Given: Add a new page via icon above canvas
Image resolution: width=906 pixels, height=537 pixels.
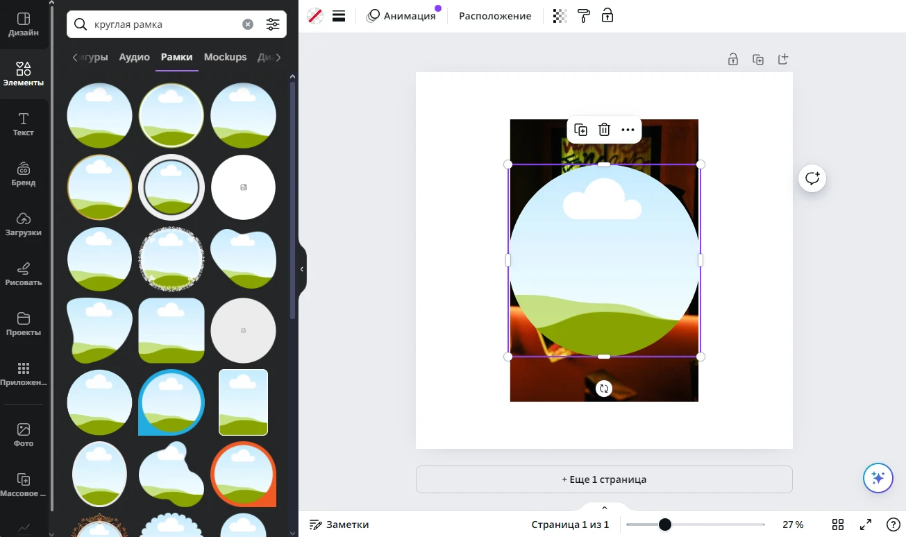Looking at the screenshot, I should coord(783,60).
